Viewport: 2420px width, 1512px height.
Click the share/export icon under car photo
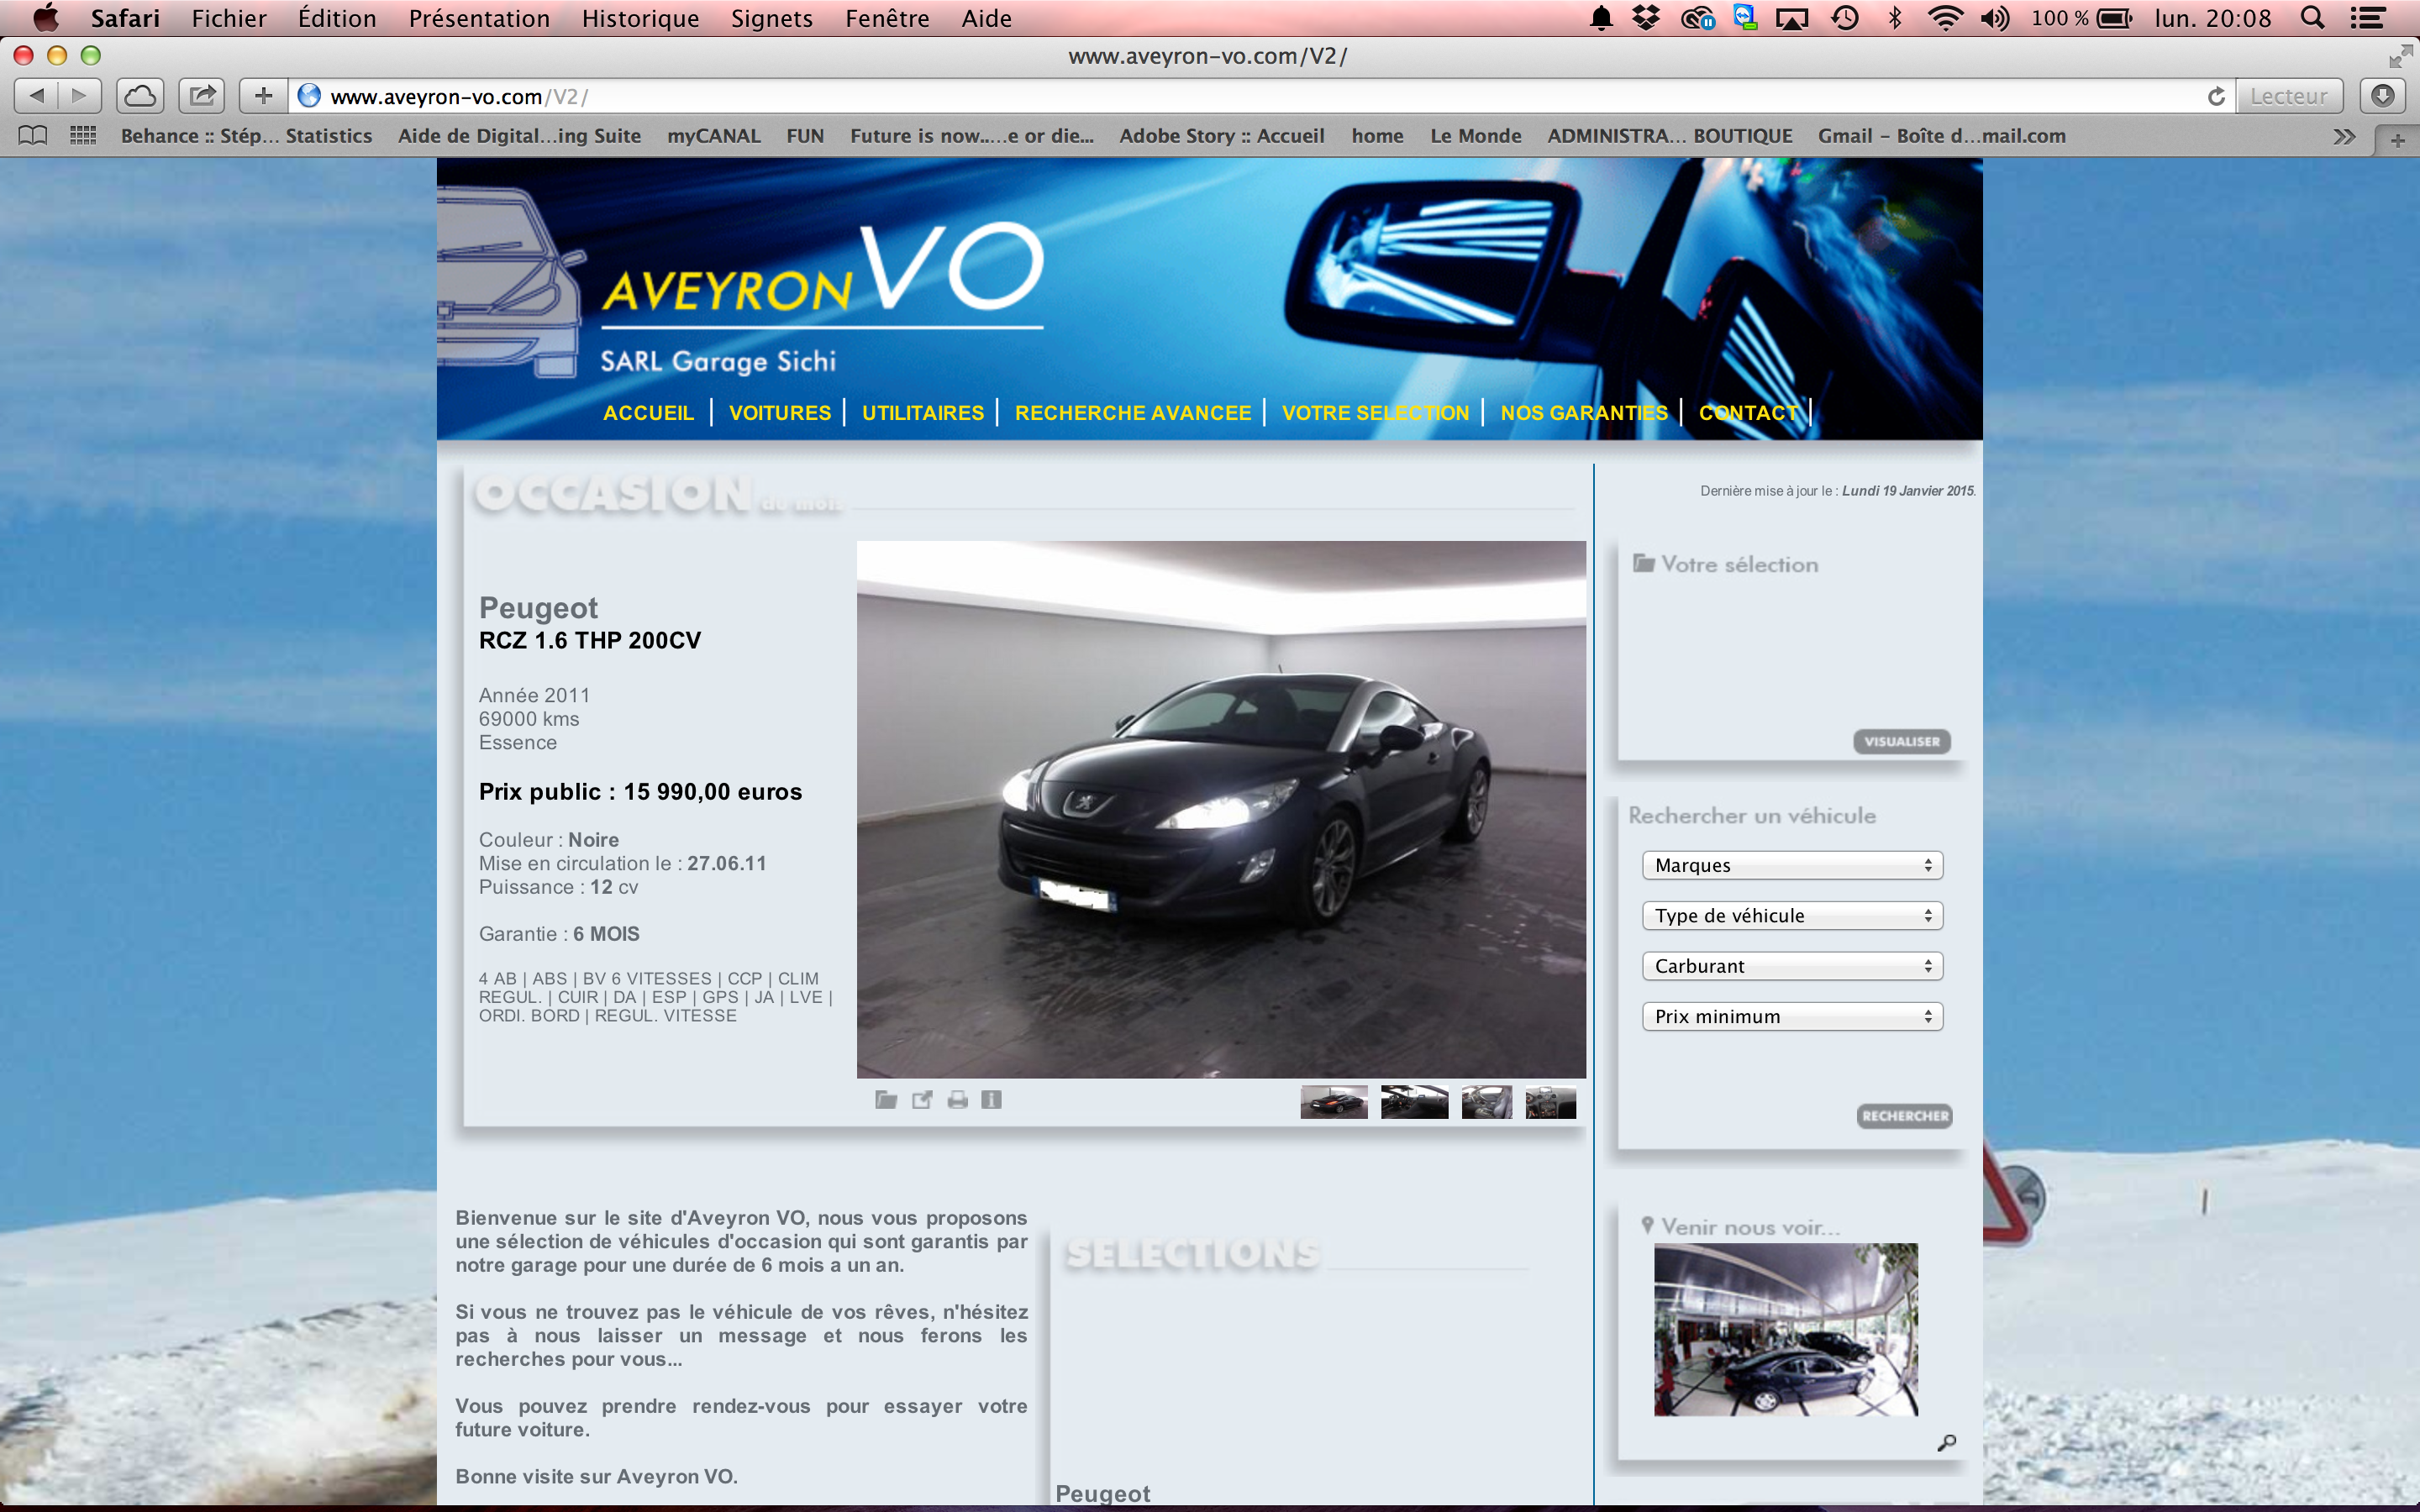(x=922, y=1100)
